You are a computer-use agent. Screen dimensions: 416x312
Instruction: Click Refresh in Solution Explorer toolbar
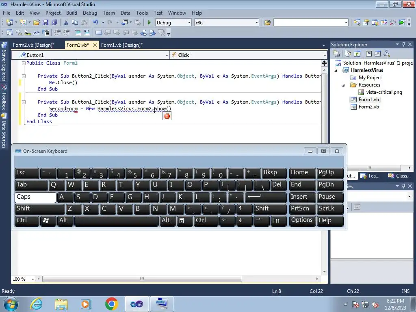pos(357,54)
